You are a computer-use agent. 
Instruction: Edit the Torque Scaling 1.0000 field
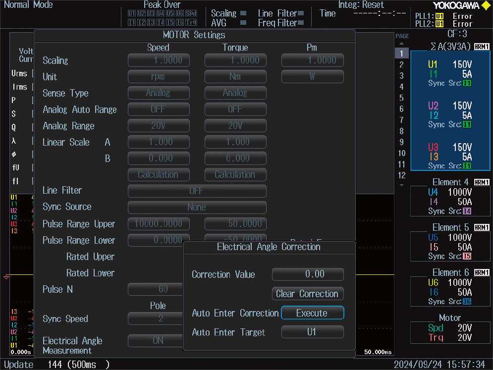pyautogui.click(x=235, y=60)
